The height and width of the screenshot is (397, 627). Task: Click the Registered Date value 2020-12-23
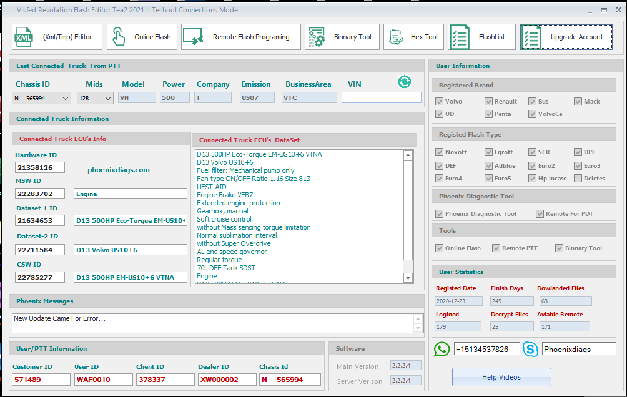(x=458, y=301)
